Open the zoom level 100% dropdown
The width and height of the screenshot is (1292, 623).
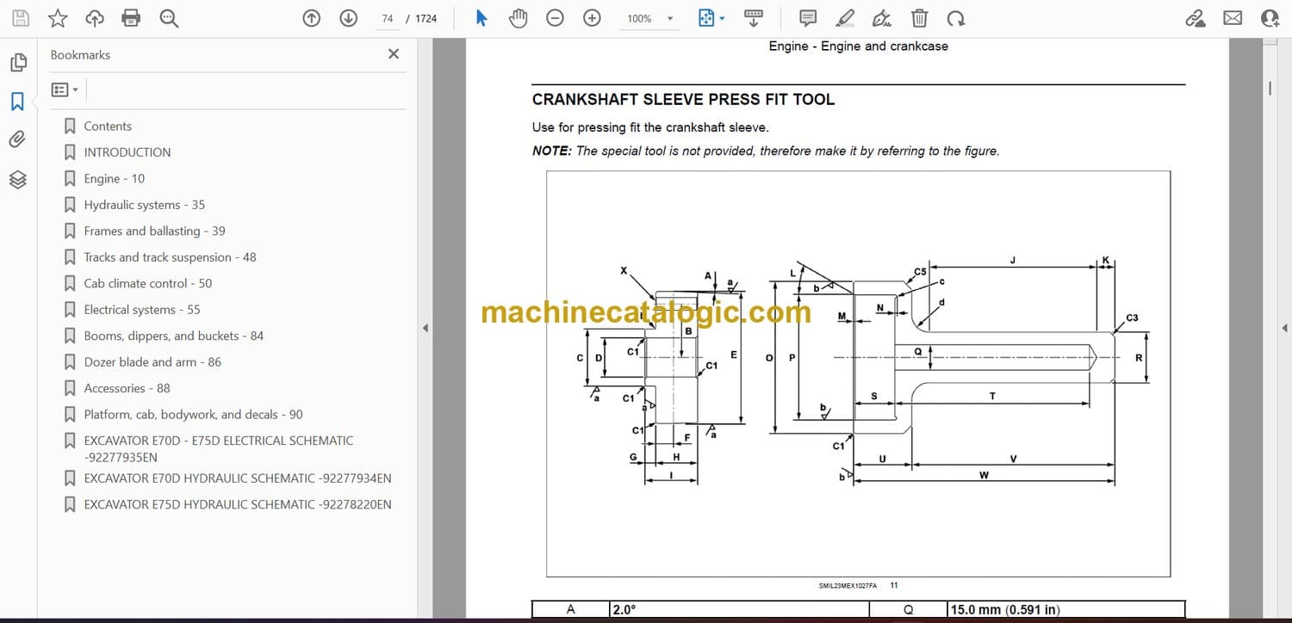[669, 18]
